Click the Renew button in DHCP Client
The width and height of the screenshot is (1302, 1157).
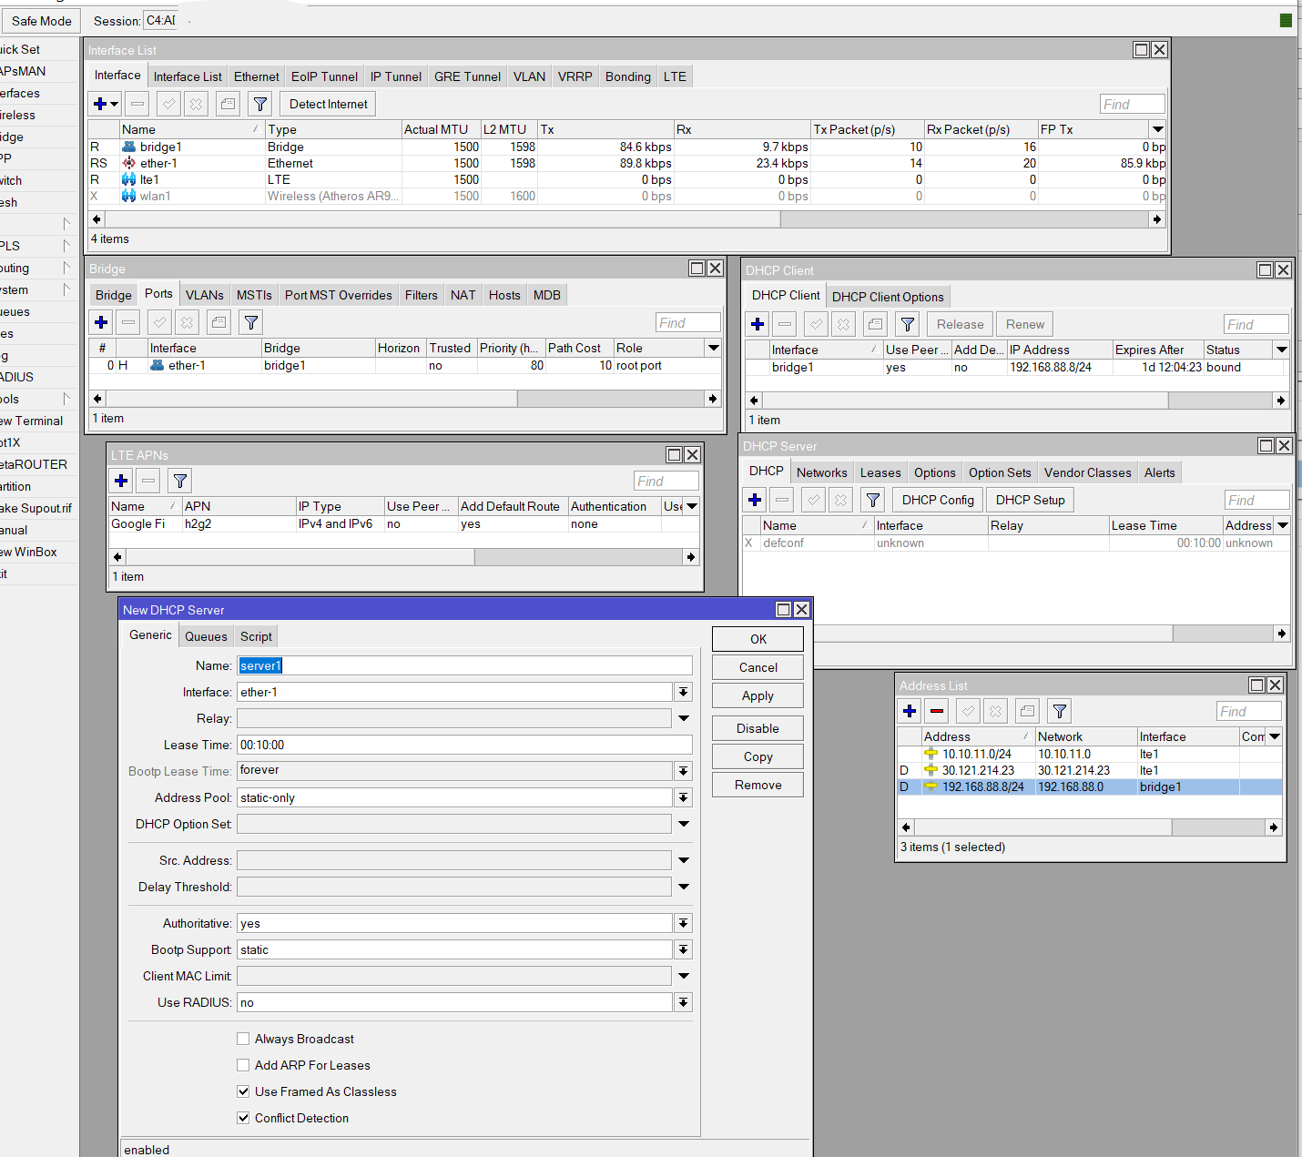click(x=1025, y=324)
